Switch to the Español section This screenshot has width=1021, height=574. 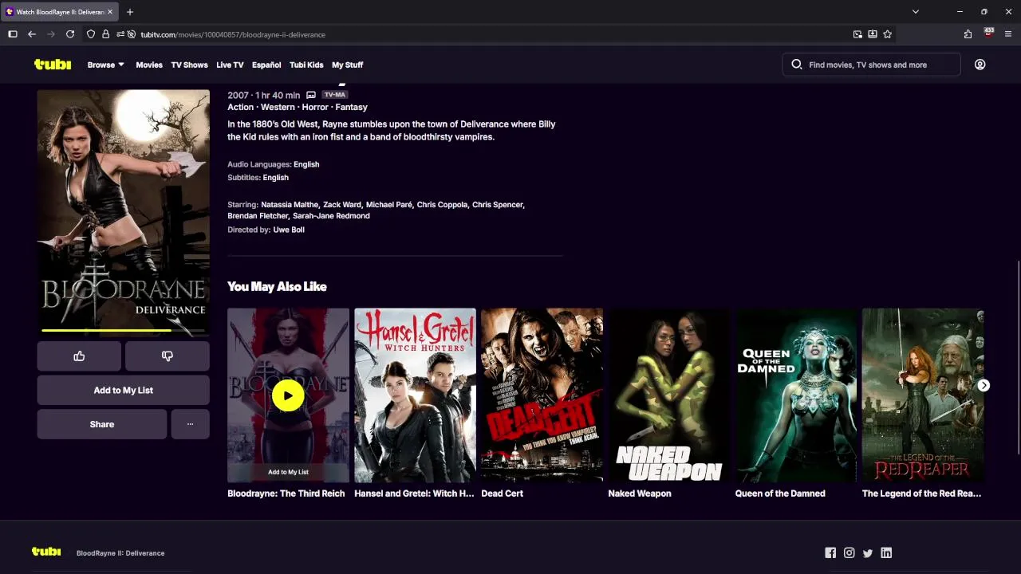266,65
